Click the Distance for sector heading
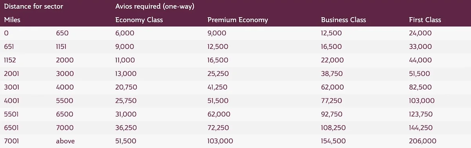This screenshot has height=148, width=471. click(x=33, y=7)
